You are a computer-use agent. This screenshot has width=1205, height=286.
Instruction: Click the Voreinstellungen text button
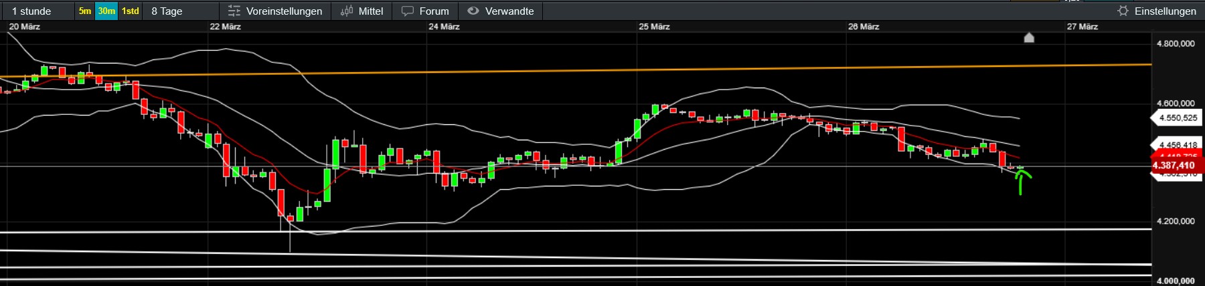coord(284,11)
